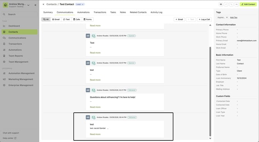Click the Opened badge on 02:05 PM message
The width and height of the screenshot is (259, 142).
coord(131,36)
